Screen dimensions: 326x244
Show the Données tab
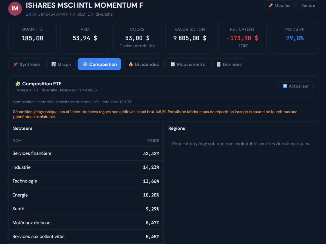click(x=229, y=64)
